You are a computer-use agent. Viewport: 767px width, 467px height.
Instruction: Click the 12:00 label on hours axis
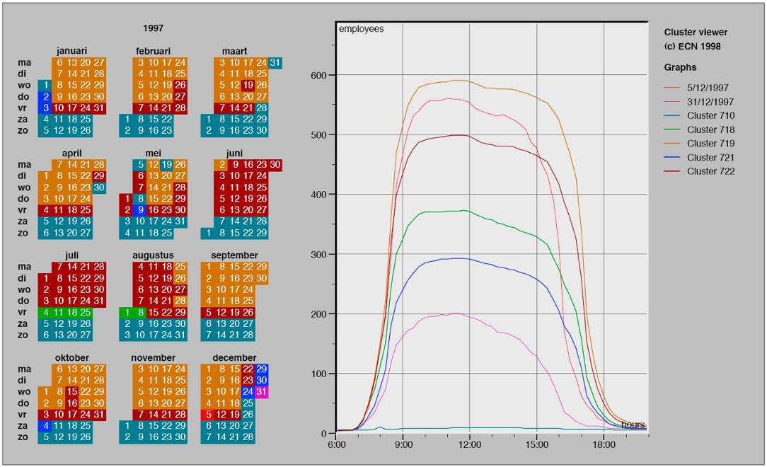[470, 444]
